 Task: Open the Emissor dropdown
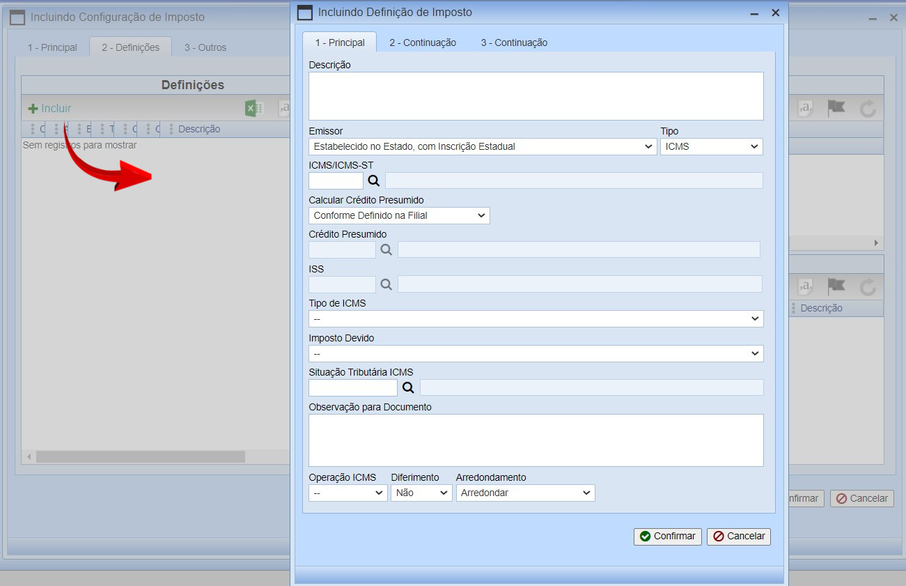point(482,146)
